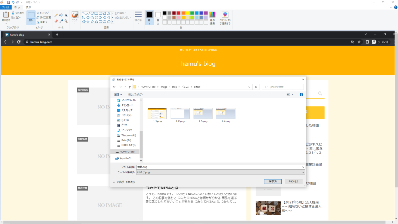Viewport: 398px width, 224px height.
Task: Undo the last action in Paint's title bar
Action: point(13,2)
